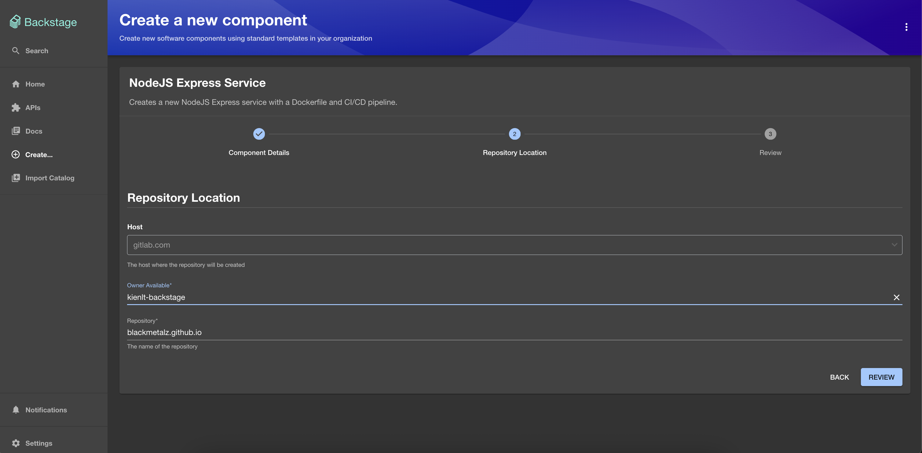
Task: Click step 3 Review circle
Action: click(x=770, y=134)
